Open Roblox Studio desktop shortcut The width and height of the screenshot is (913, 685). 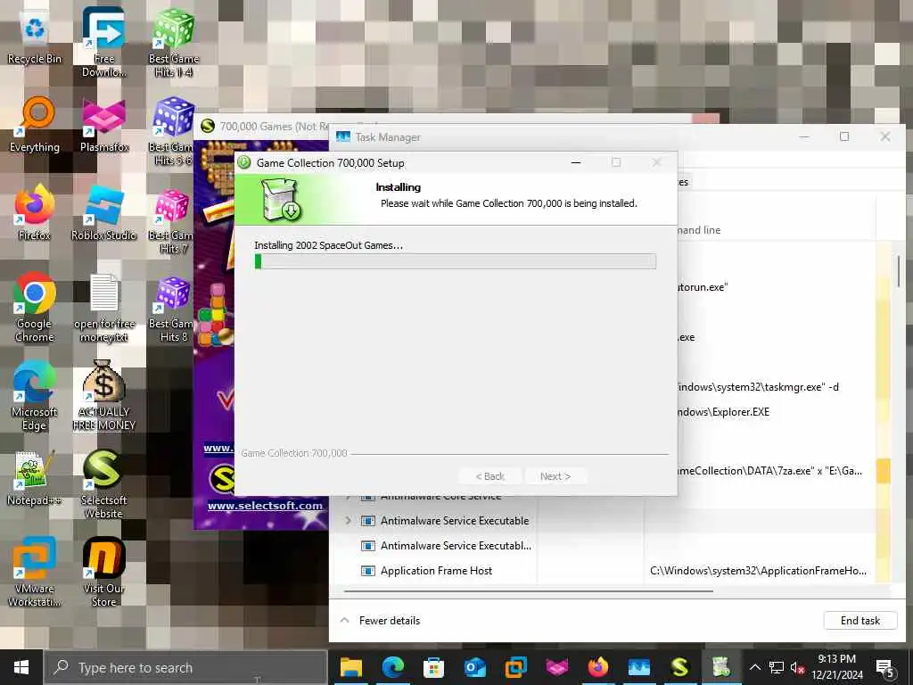[103, 213]
